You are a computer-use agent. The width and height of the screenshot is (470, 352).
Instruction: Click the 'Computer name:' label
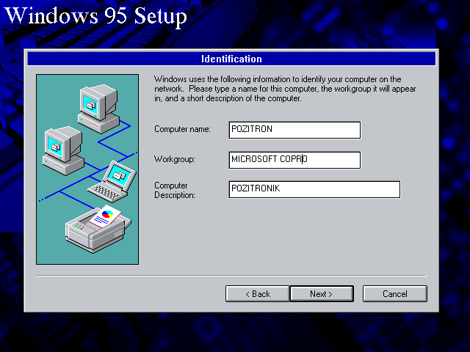[182, 129]
